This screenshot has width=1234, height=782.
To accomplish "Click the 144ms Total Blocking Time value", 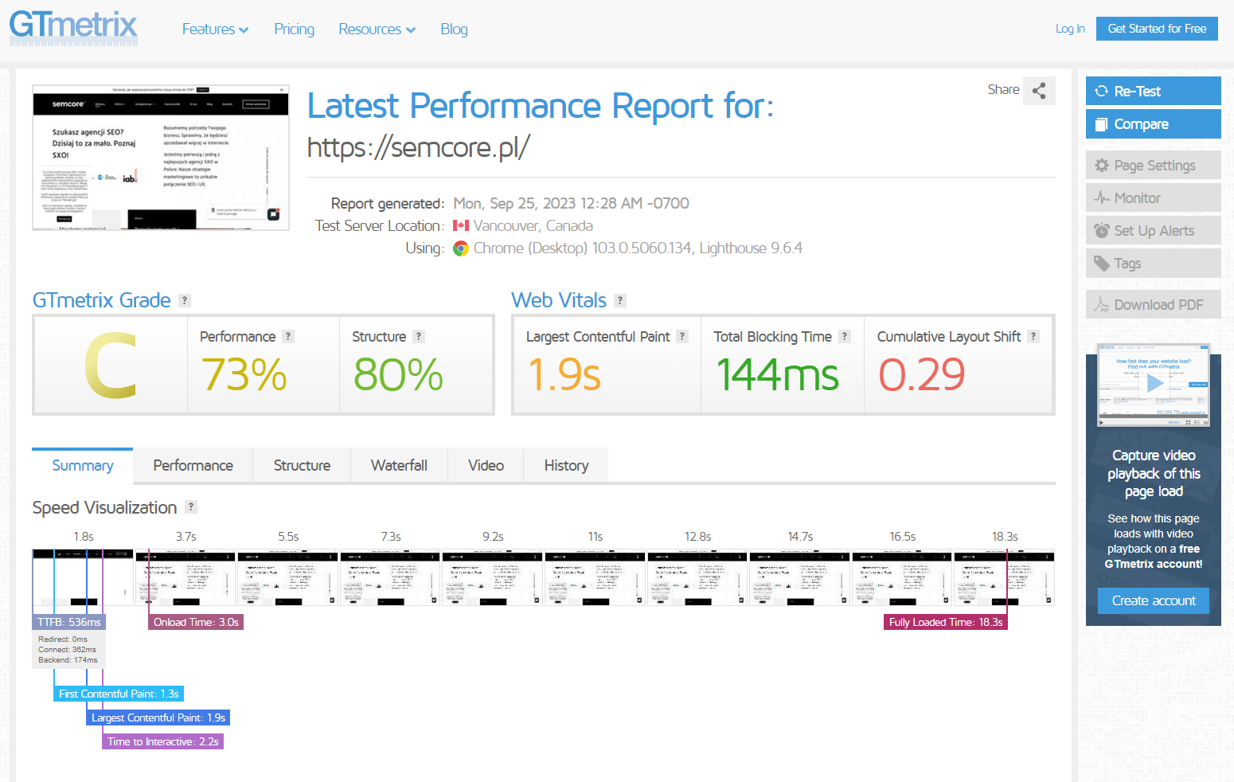I will point(777,374).
